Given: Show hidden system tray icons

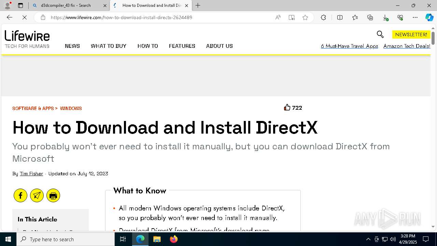Looking at the screenshot, I should point(368,239).
